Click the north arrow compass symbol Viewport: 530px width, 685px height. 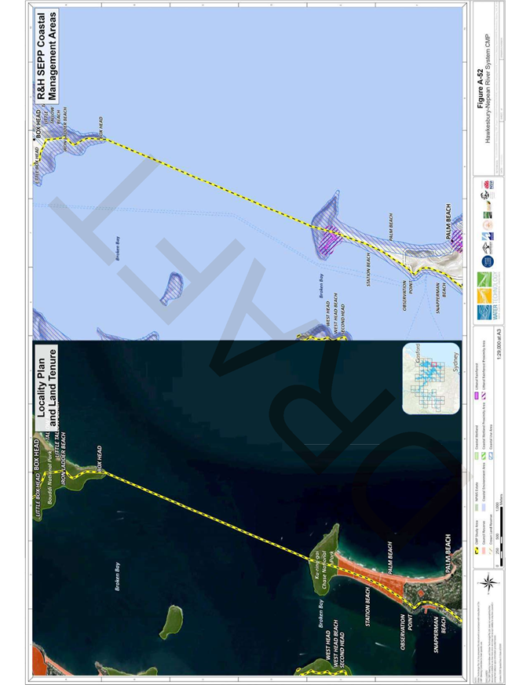(488, 583)
